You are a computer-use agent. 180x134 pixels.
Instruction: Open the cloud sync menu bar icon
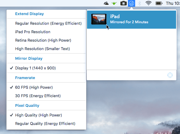(x=106, y=3)
